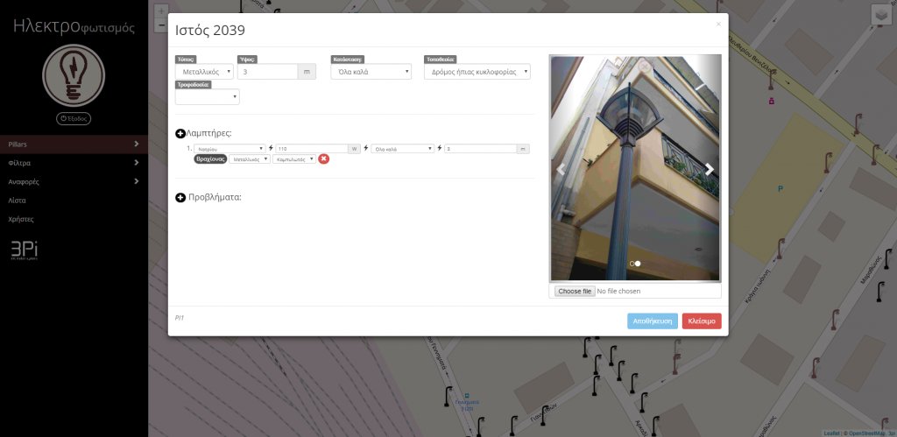The width and height of the screenshot is (897, 437).
Task: Click the Choose file button
Action: pyautogui.click(x=575, y=291)
